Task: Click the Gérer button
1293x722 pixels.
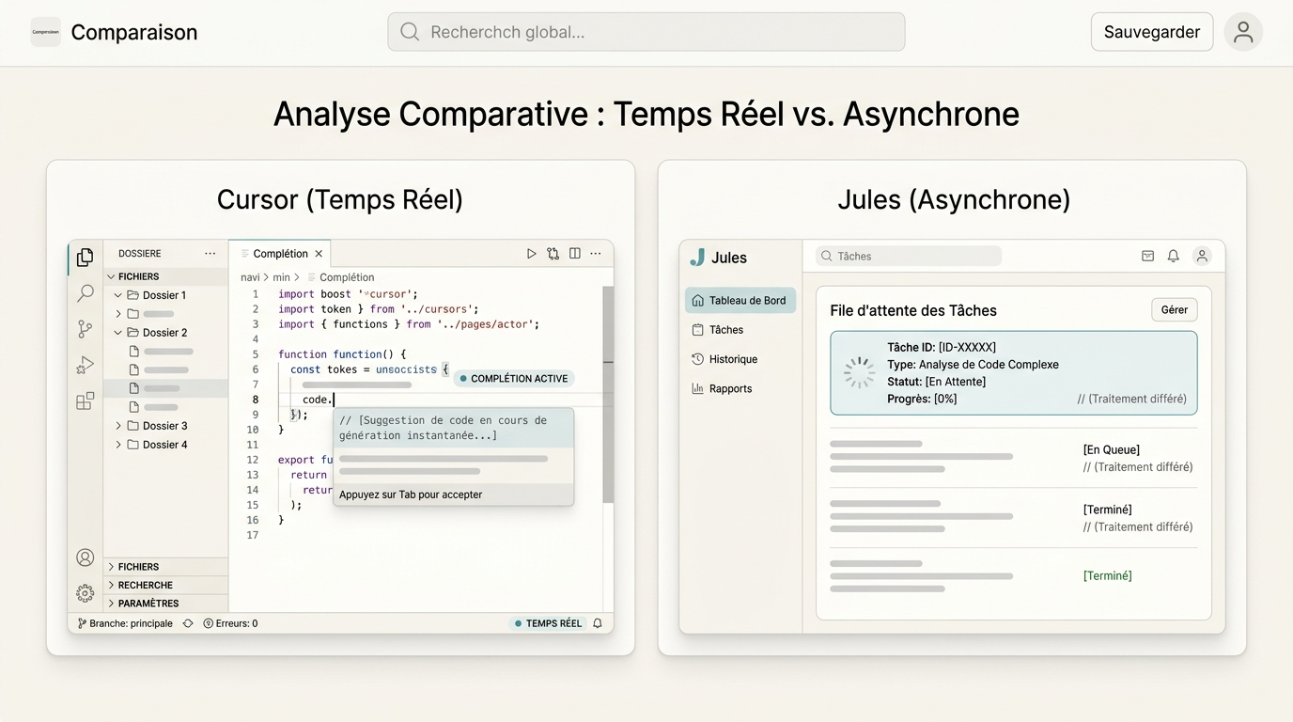Action: click(1175, 310)
